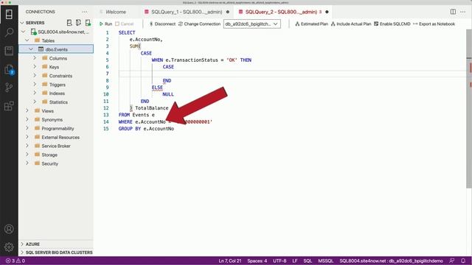This screenshot has width=472, height=265.
Task: Click the TotalBalance alias in line 12
Action: click(152, 108)
